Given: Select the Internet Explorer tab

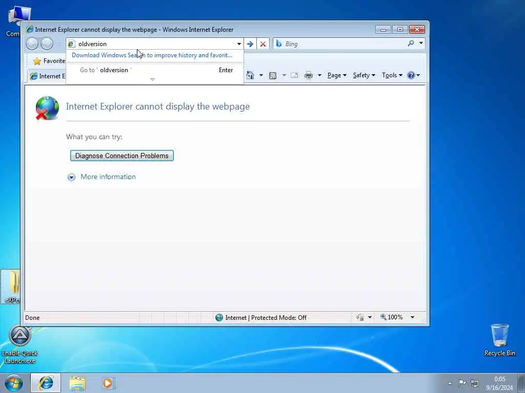Looking at the screenshot, I should tap(47, 76).
